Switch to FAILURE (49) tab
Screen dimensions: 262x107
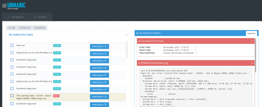pos(40,28)
